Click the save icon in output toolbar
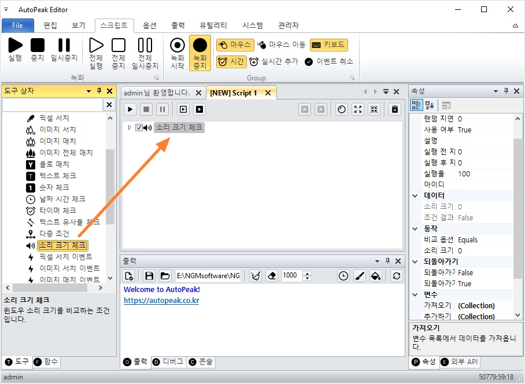Viewport: 525px width, 384px height. click(149, 276)
